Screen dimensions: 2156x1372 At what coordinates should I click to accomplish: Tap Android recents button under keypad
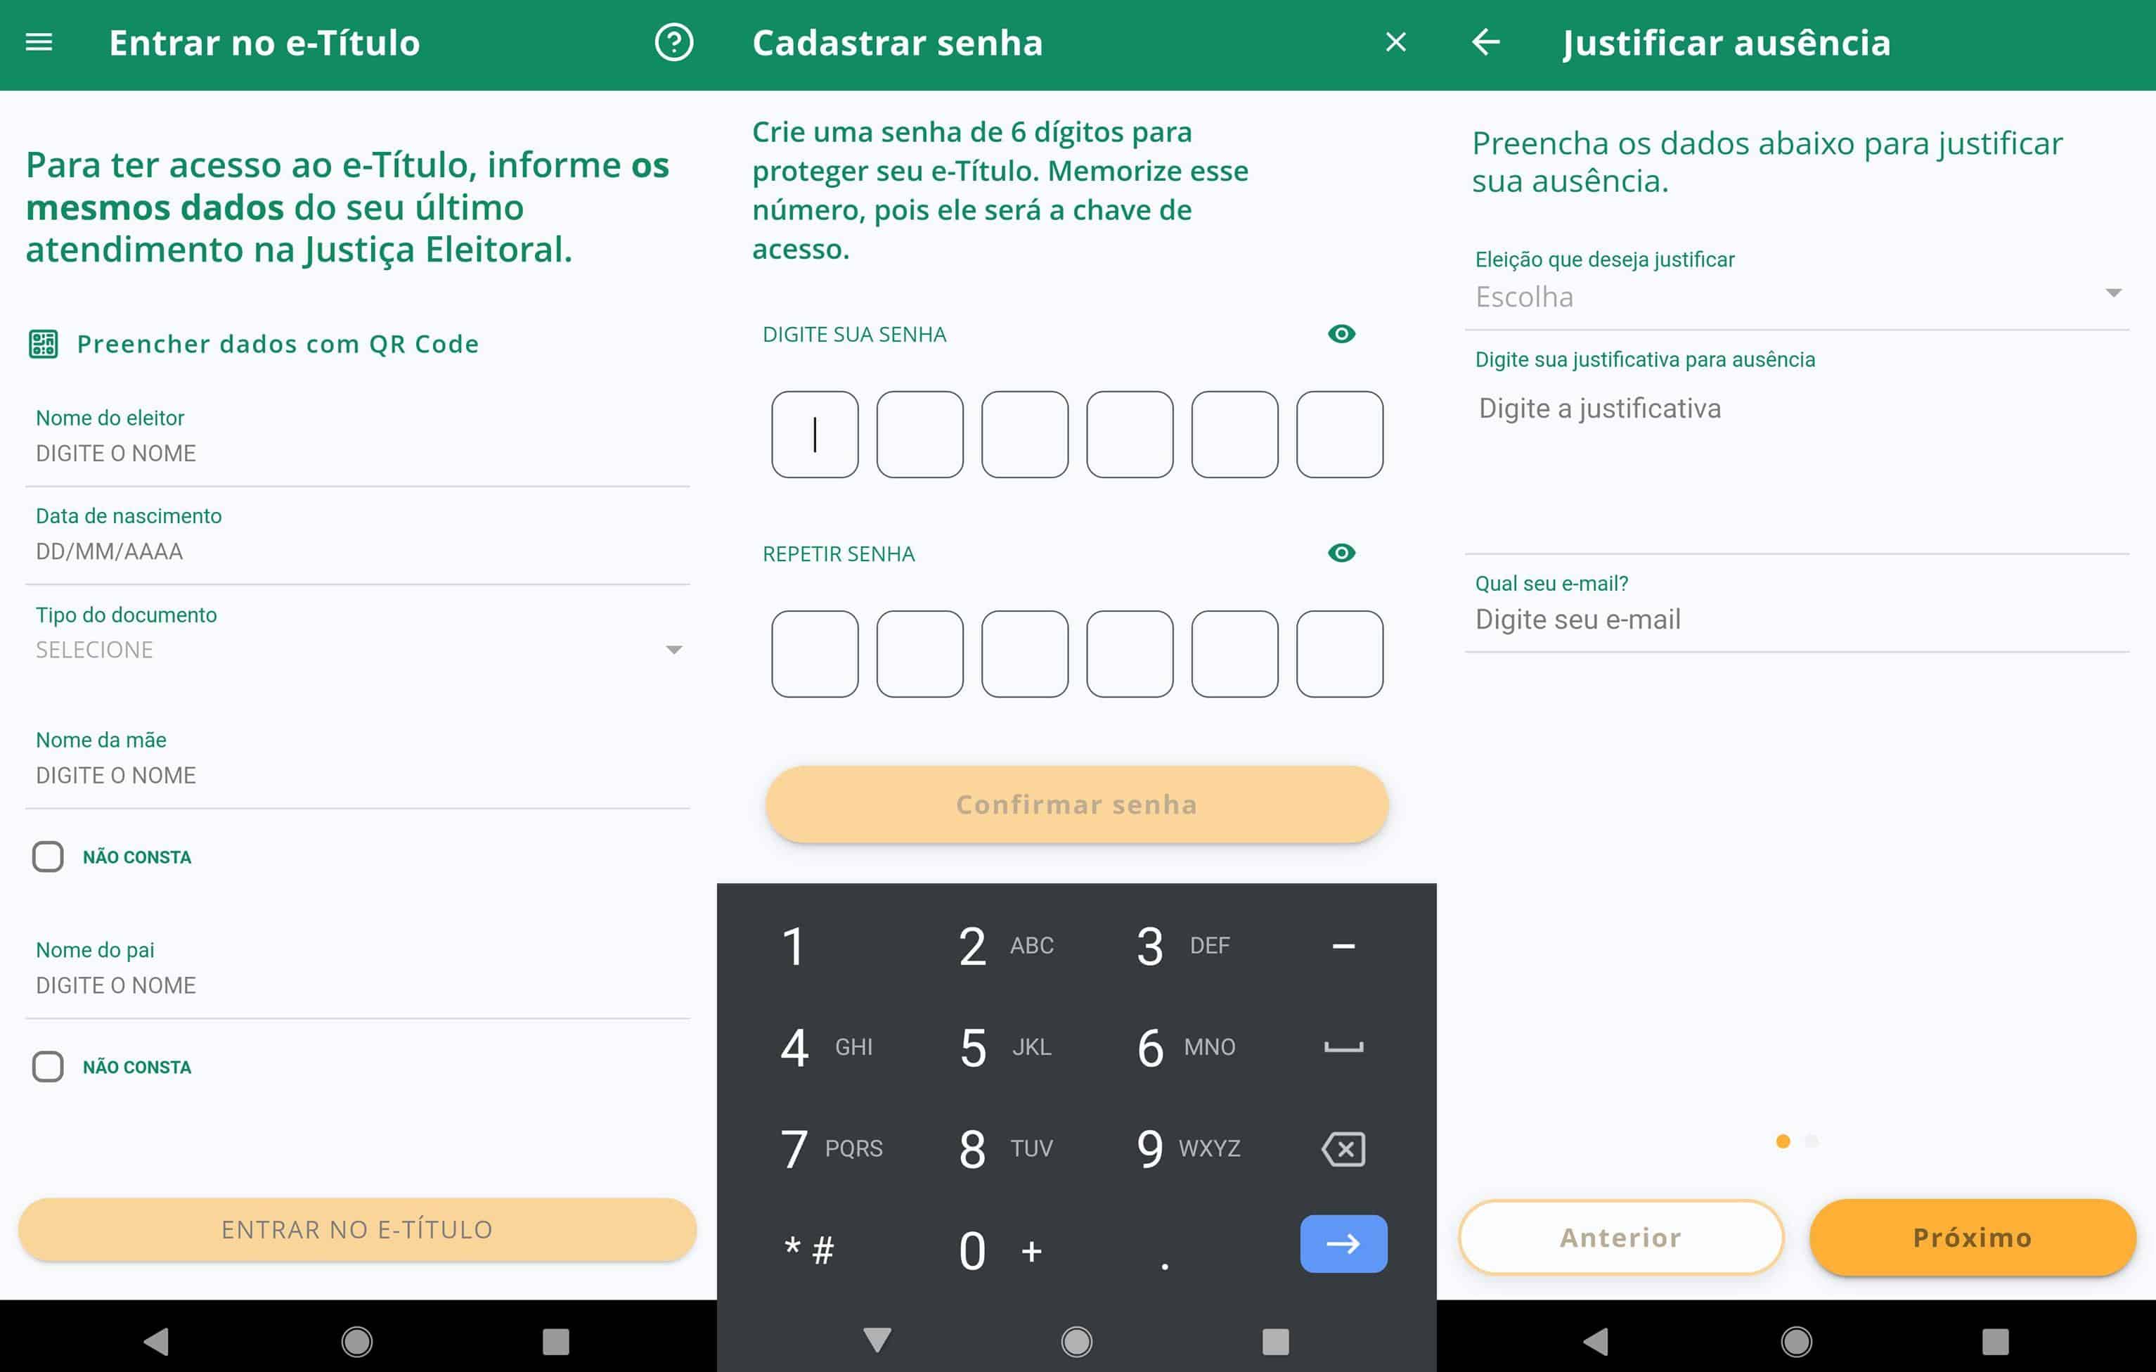tap(1275, 1340)
